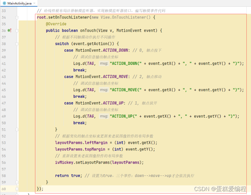Click 'layoutParams.topMargin' on line 54

coord(80,149)
